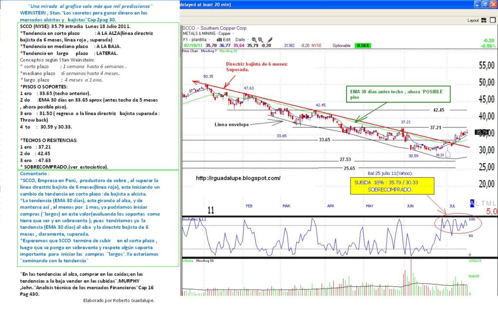Image resolution: width=498 pixels, height=311 pixels.
Task: Close the chart window
Action: 493,4
